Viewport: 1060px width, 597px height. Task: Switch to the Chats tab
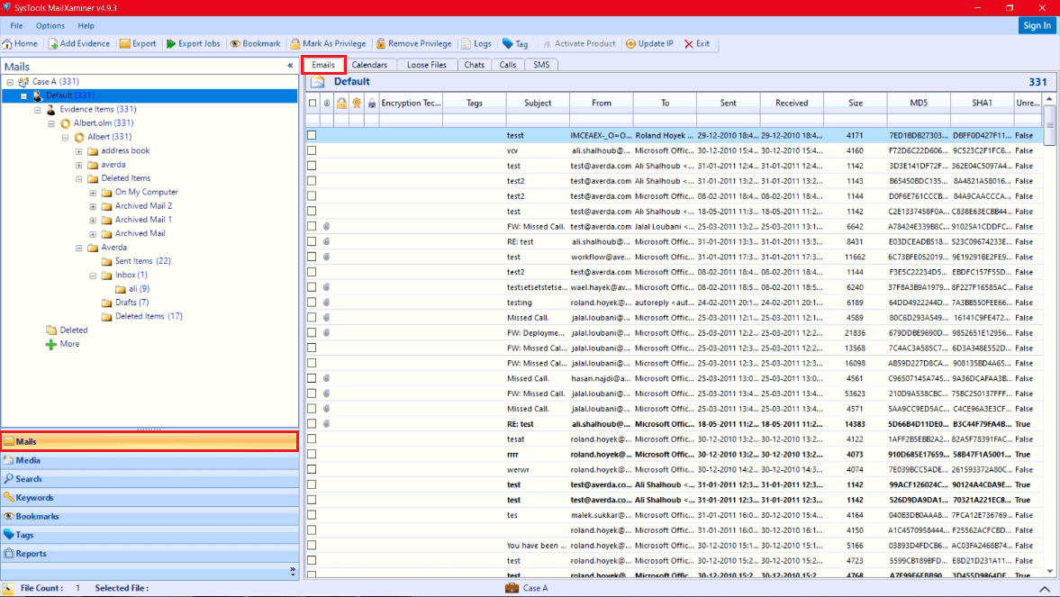click(x=474, y=65)
